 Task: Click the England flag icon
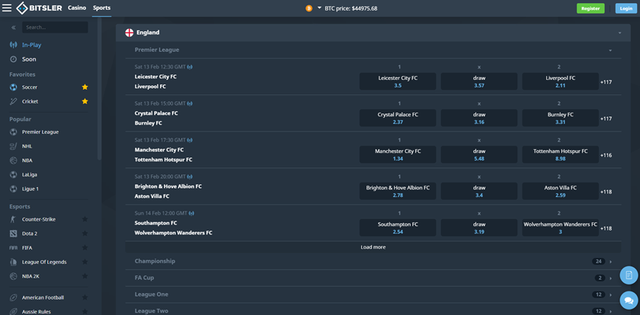129,33
